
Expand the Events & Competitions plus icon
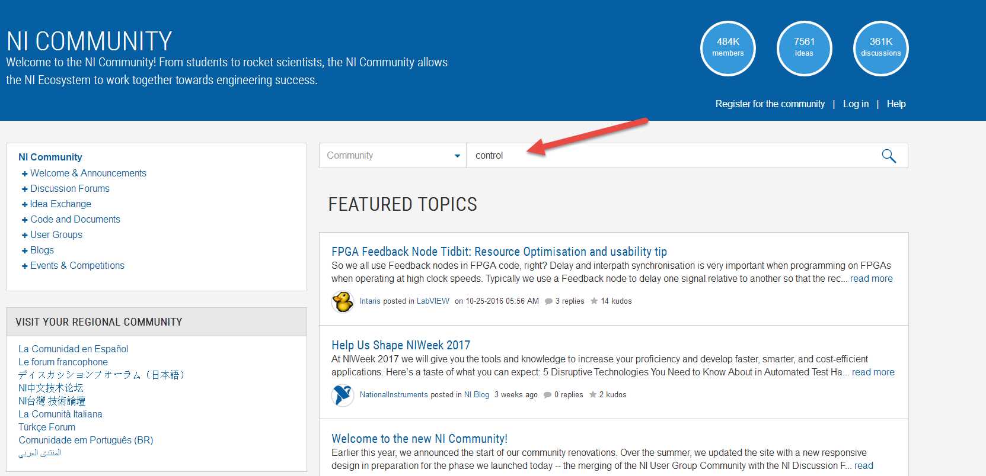pyautogui.click(x=24, y=266)
